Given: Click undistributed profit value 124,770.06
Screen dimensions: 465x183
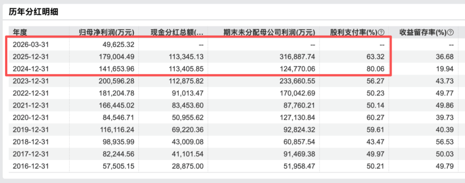Looking at the screenshot, I should (298, 69).
